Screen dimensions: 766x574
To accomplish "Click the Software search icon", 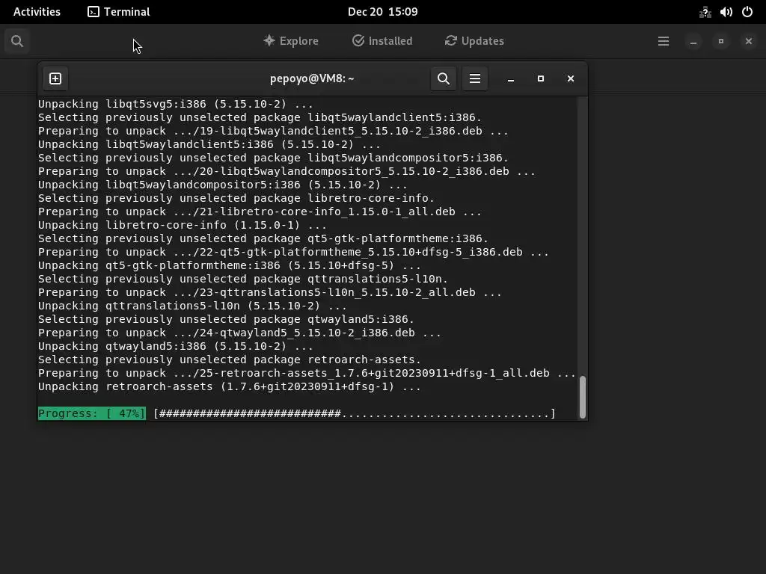I will click(17, 41).
